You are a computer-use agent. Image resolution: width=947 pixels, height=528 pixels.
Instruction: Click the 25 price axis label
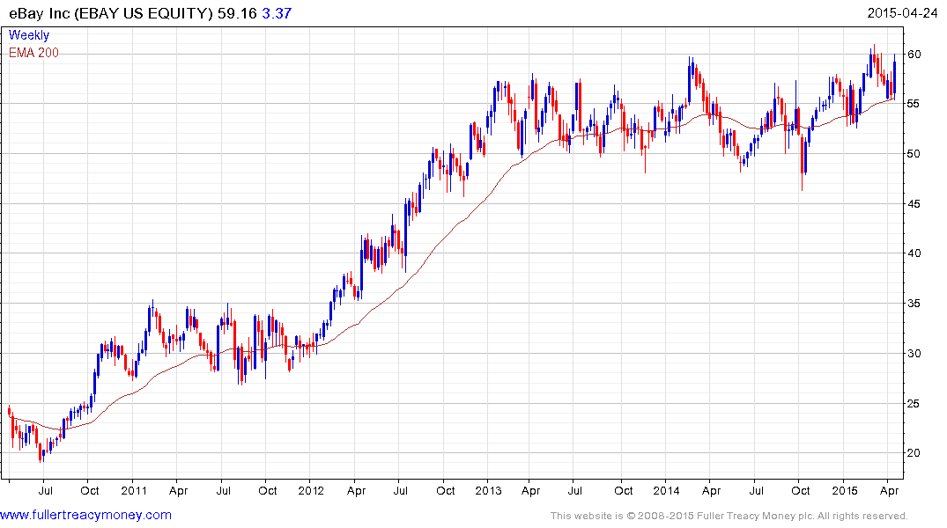(914, 404)
